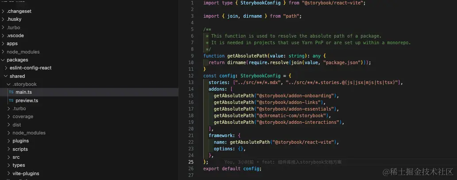Click "@storybook/addon-essentials" on line 17

[x=294, y=109]
